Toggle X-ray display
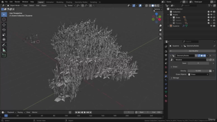The height and width of the screenshot is (122, 217). (146, 6)
